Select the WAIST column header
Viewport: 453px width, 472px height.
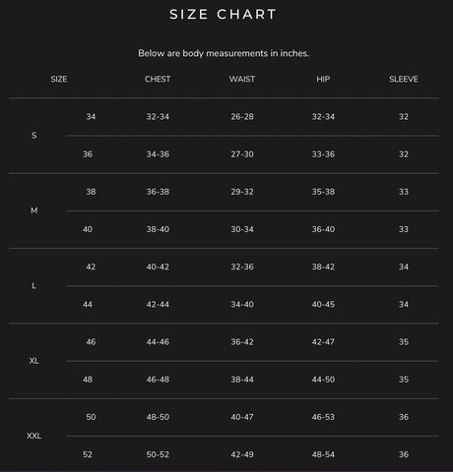pyautogui.click(x=242, y=79)
